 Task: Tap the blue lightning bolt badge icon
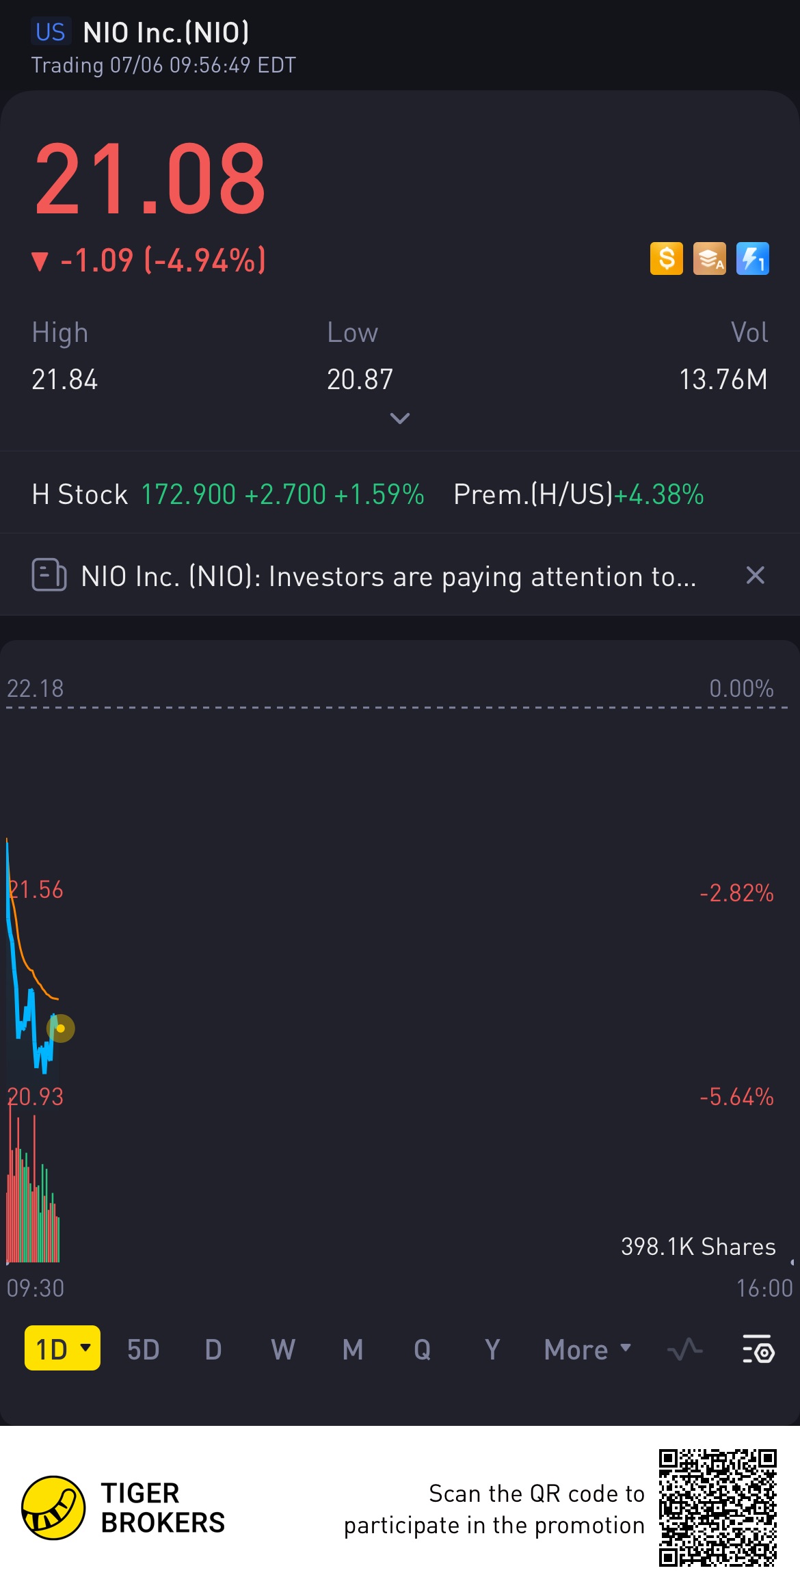752,259
